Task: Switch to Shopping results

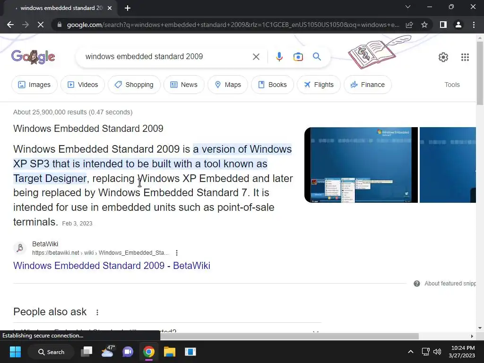Action: coord(134,85)
